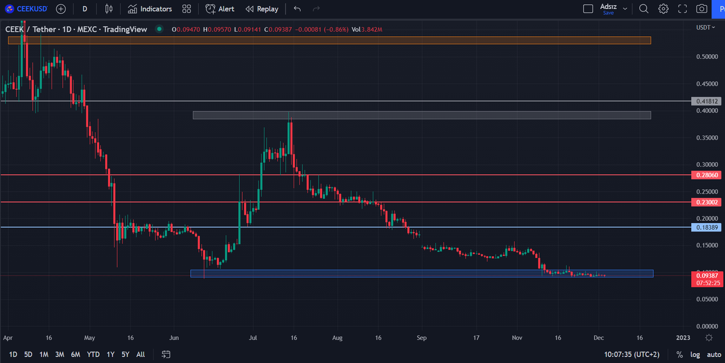Select the 1Y date range
This screenshot has width=725, height=363.
pos(110,354)
